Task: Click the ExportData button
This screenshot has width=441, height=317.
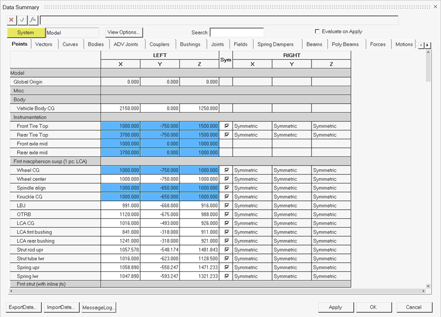Action: tap(23, 308)
